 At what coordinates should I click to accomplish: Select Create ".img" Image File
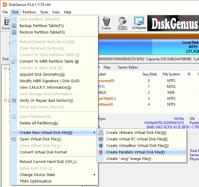tap(129, 159)
